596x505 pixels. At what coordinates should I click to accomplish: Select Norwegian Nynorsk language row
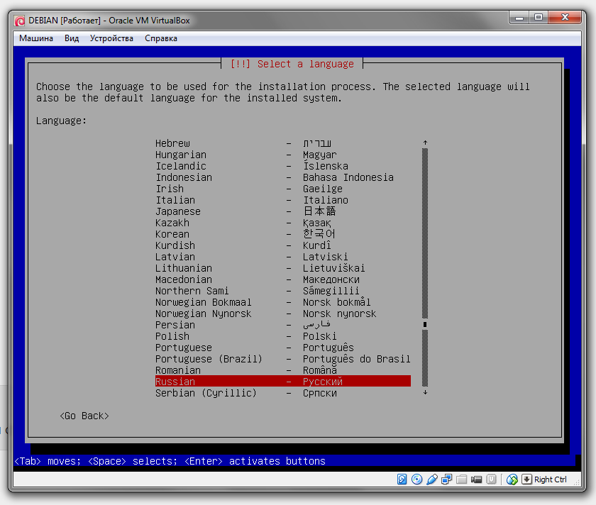283,314
